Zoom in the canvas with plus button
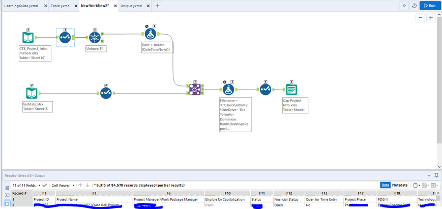The width and height of the screenshot is (442, 209). [x=431, y=18]
